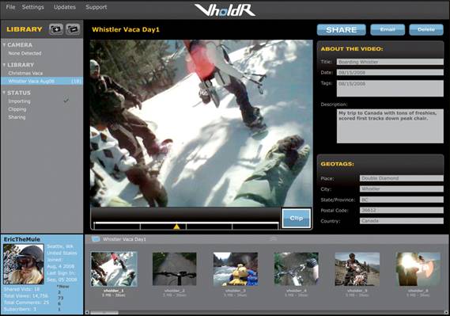Collapse the LIBRARY tree section

point(4,65)
